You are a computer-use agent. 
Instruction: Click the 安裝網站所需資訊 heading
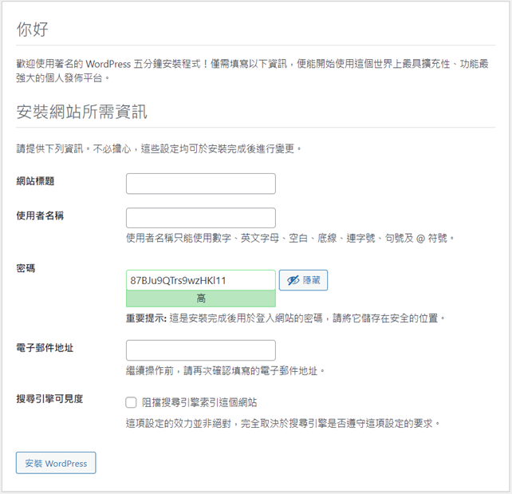click(81, 112)
